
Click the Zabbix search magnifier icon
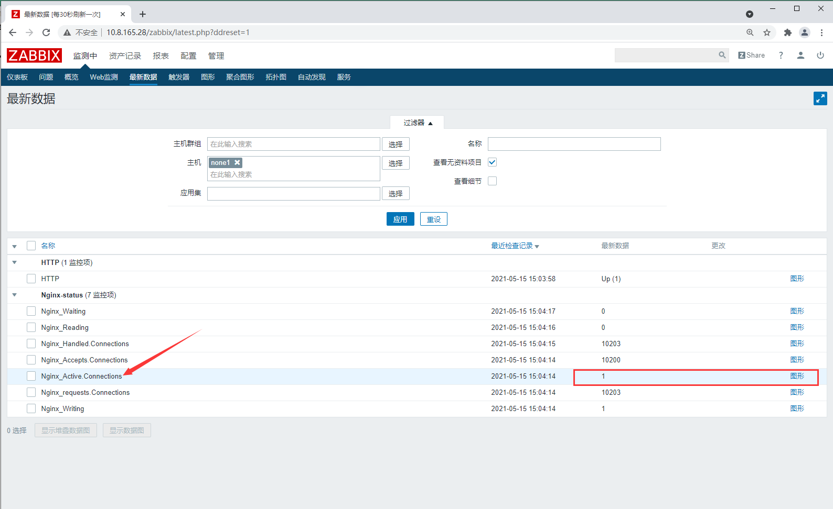point(722,55)
